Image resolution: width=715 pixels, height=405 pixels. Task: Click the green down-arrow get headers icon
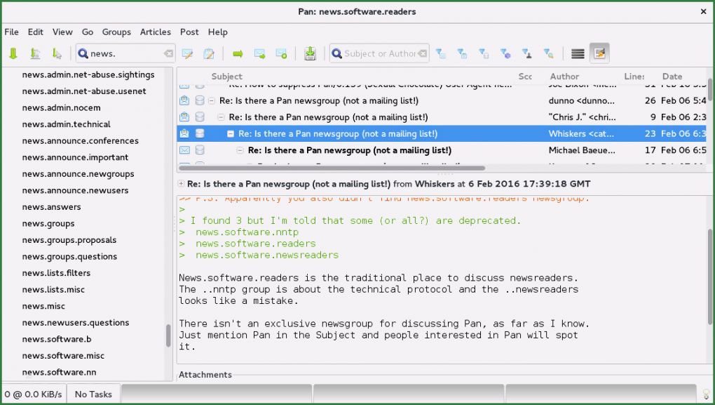tap(13, 53)
